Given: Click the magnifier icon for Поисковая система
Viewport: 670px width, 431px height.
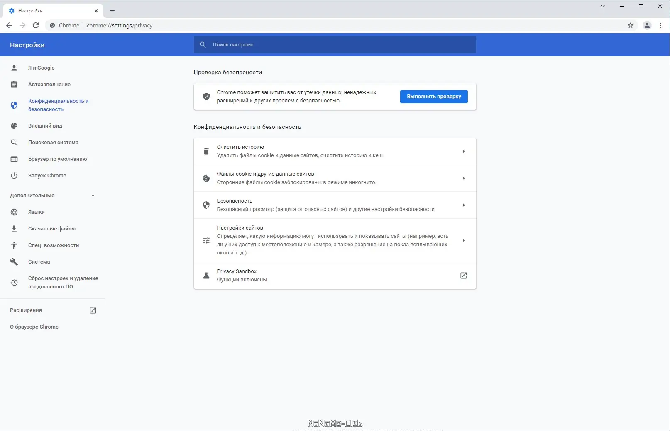Looking at the screenshot, I should tap(14, 142).
